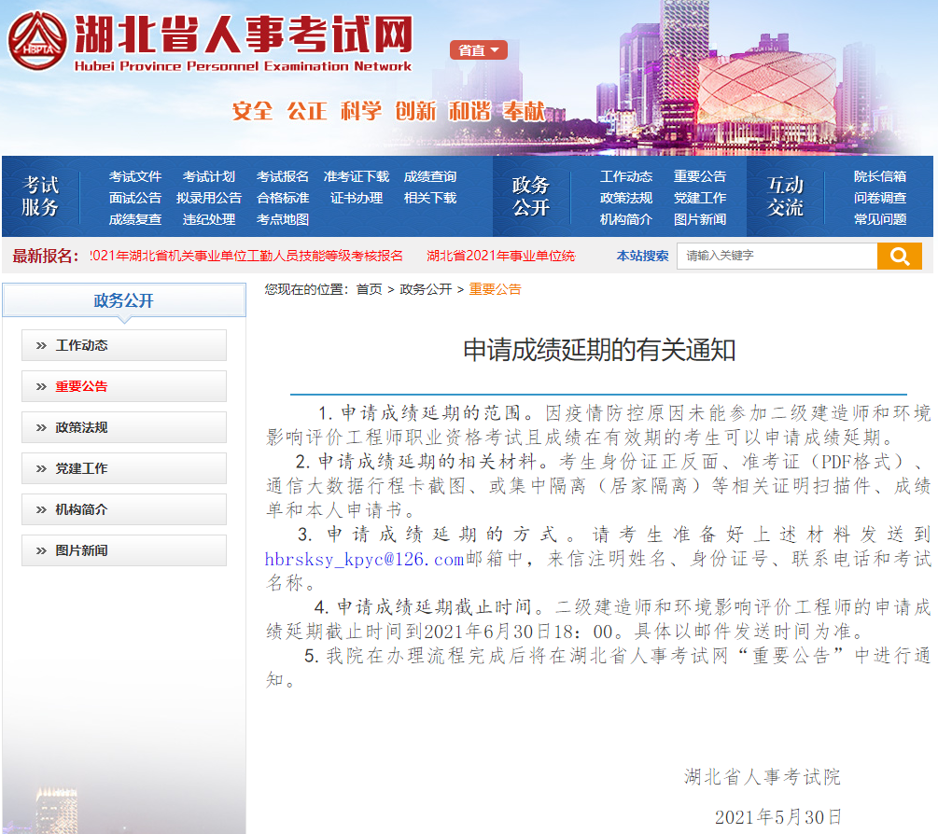Open 党建工作 sidebar item
The width and height of the screenshot is (938, 834).
click(x=124, y=468)
